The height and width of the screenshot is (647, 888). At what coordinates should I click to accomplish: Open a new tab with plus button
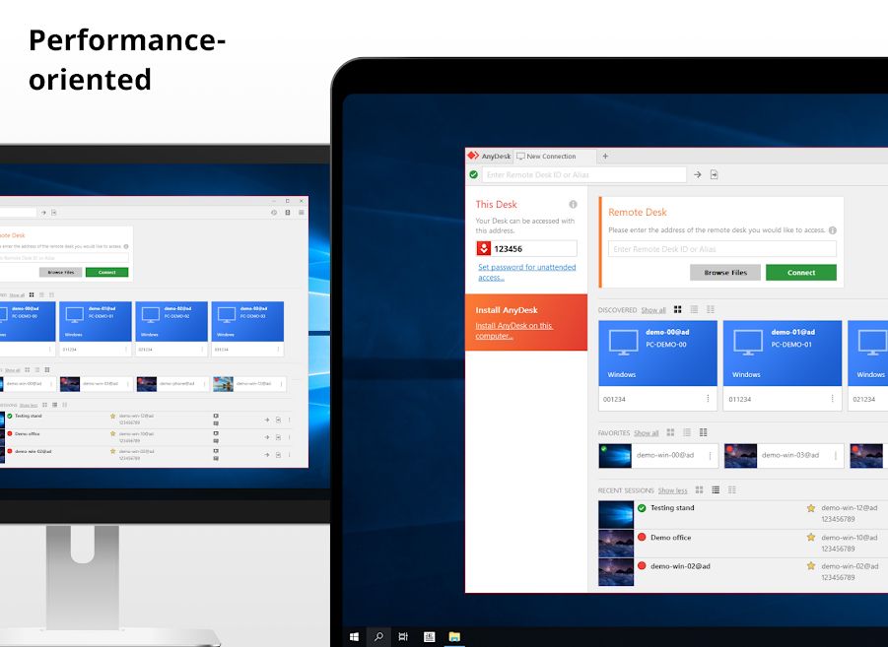point(605,156)
